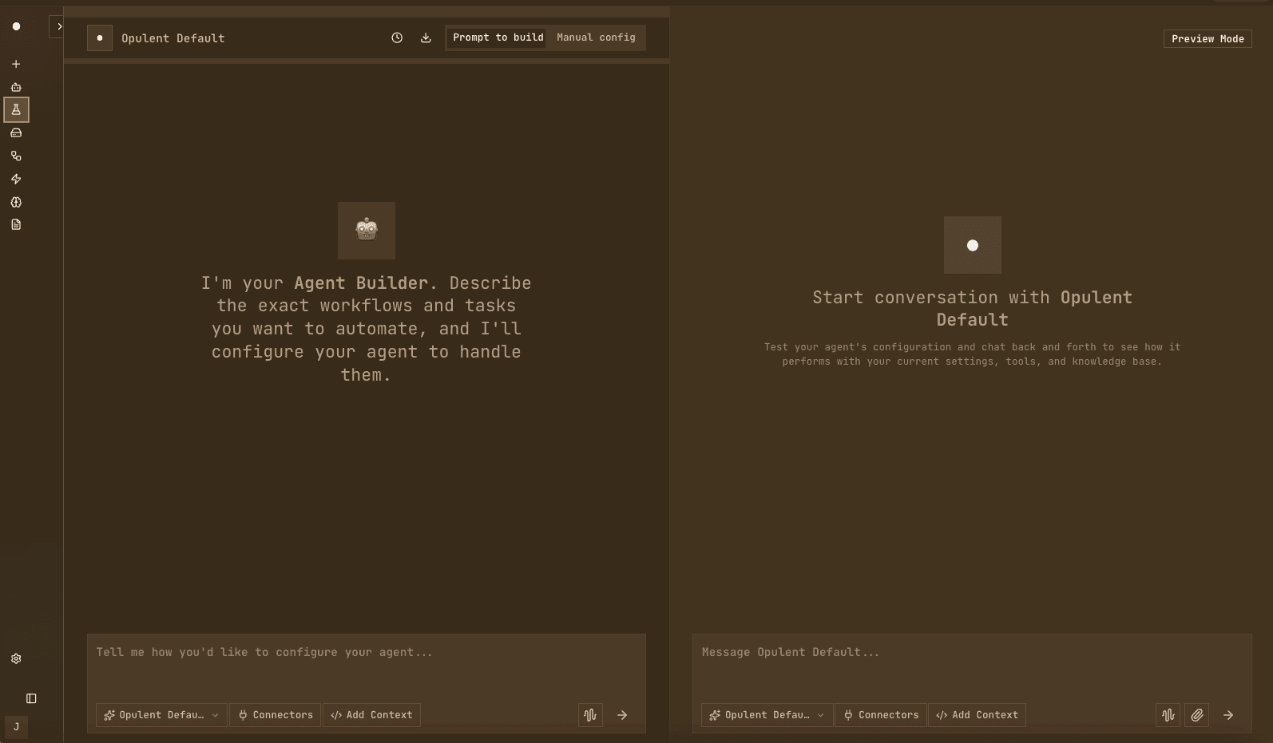Open the J user avatar
This screenshot has height=743, width=1273.
(x=16, y=727)
